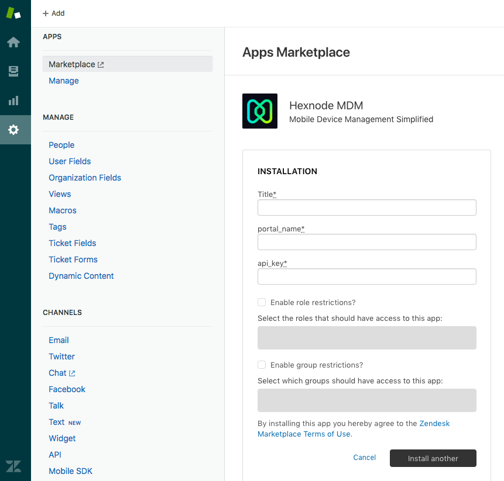
Task: Open Views settings link
Action: click(x=60, y=194)
